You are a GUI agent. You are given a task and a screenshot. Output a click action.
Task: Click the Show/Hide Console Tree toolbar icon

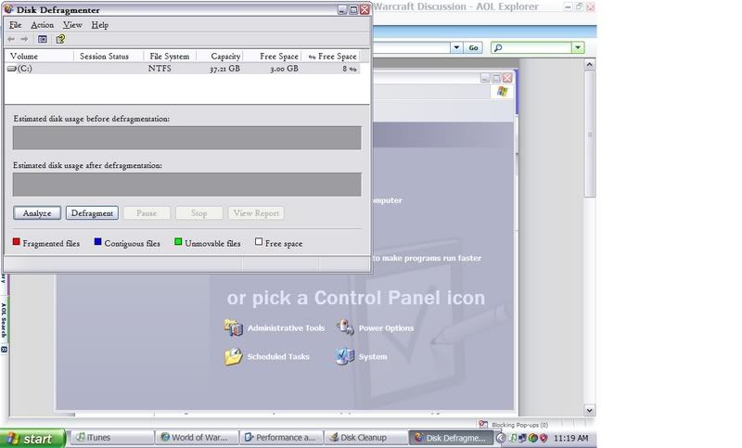tap(43, 39)
